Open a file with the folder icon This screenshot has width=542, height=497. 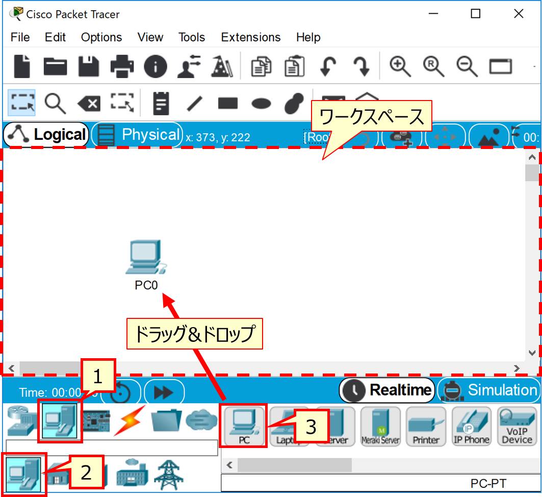pyautogui.click(x=55, y=66)
